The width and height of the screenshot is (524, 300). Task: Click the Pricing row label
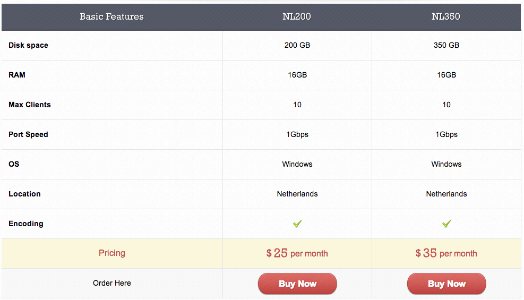pyautogui.click(x=112, y=253)
